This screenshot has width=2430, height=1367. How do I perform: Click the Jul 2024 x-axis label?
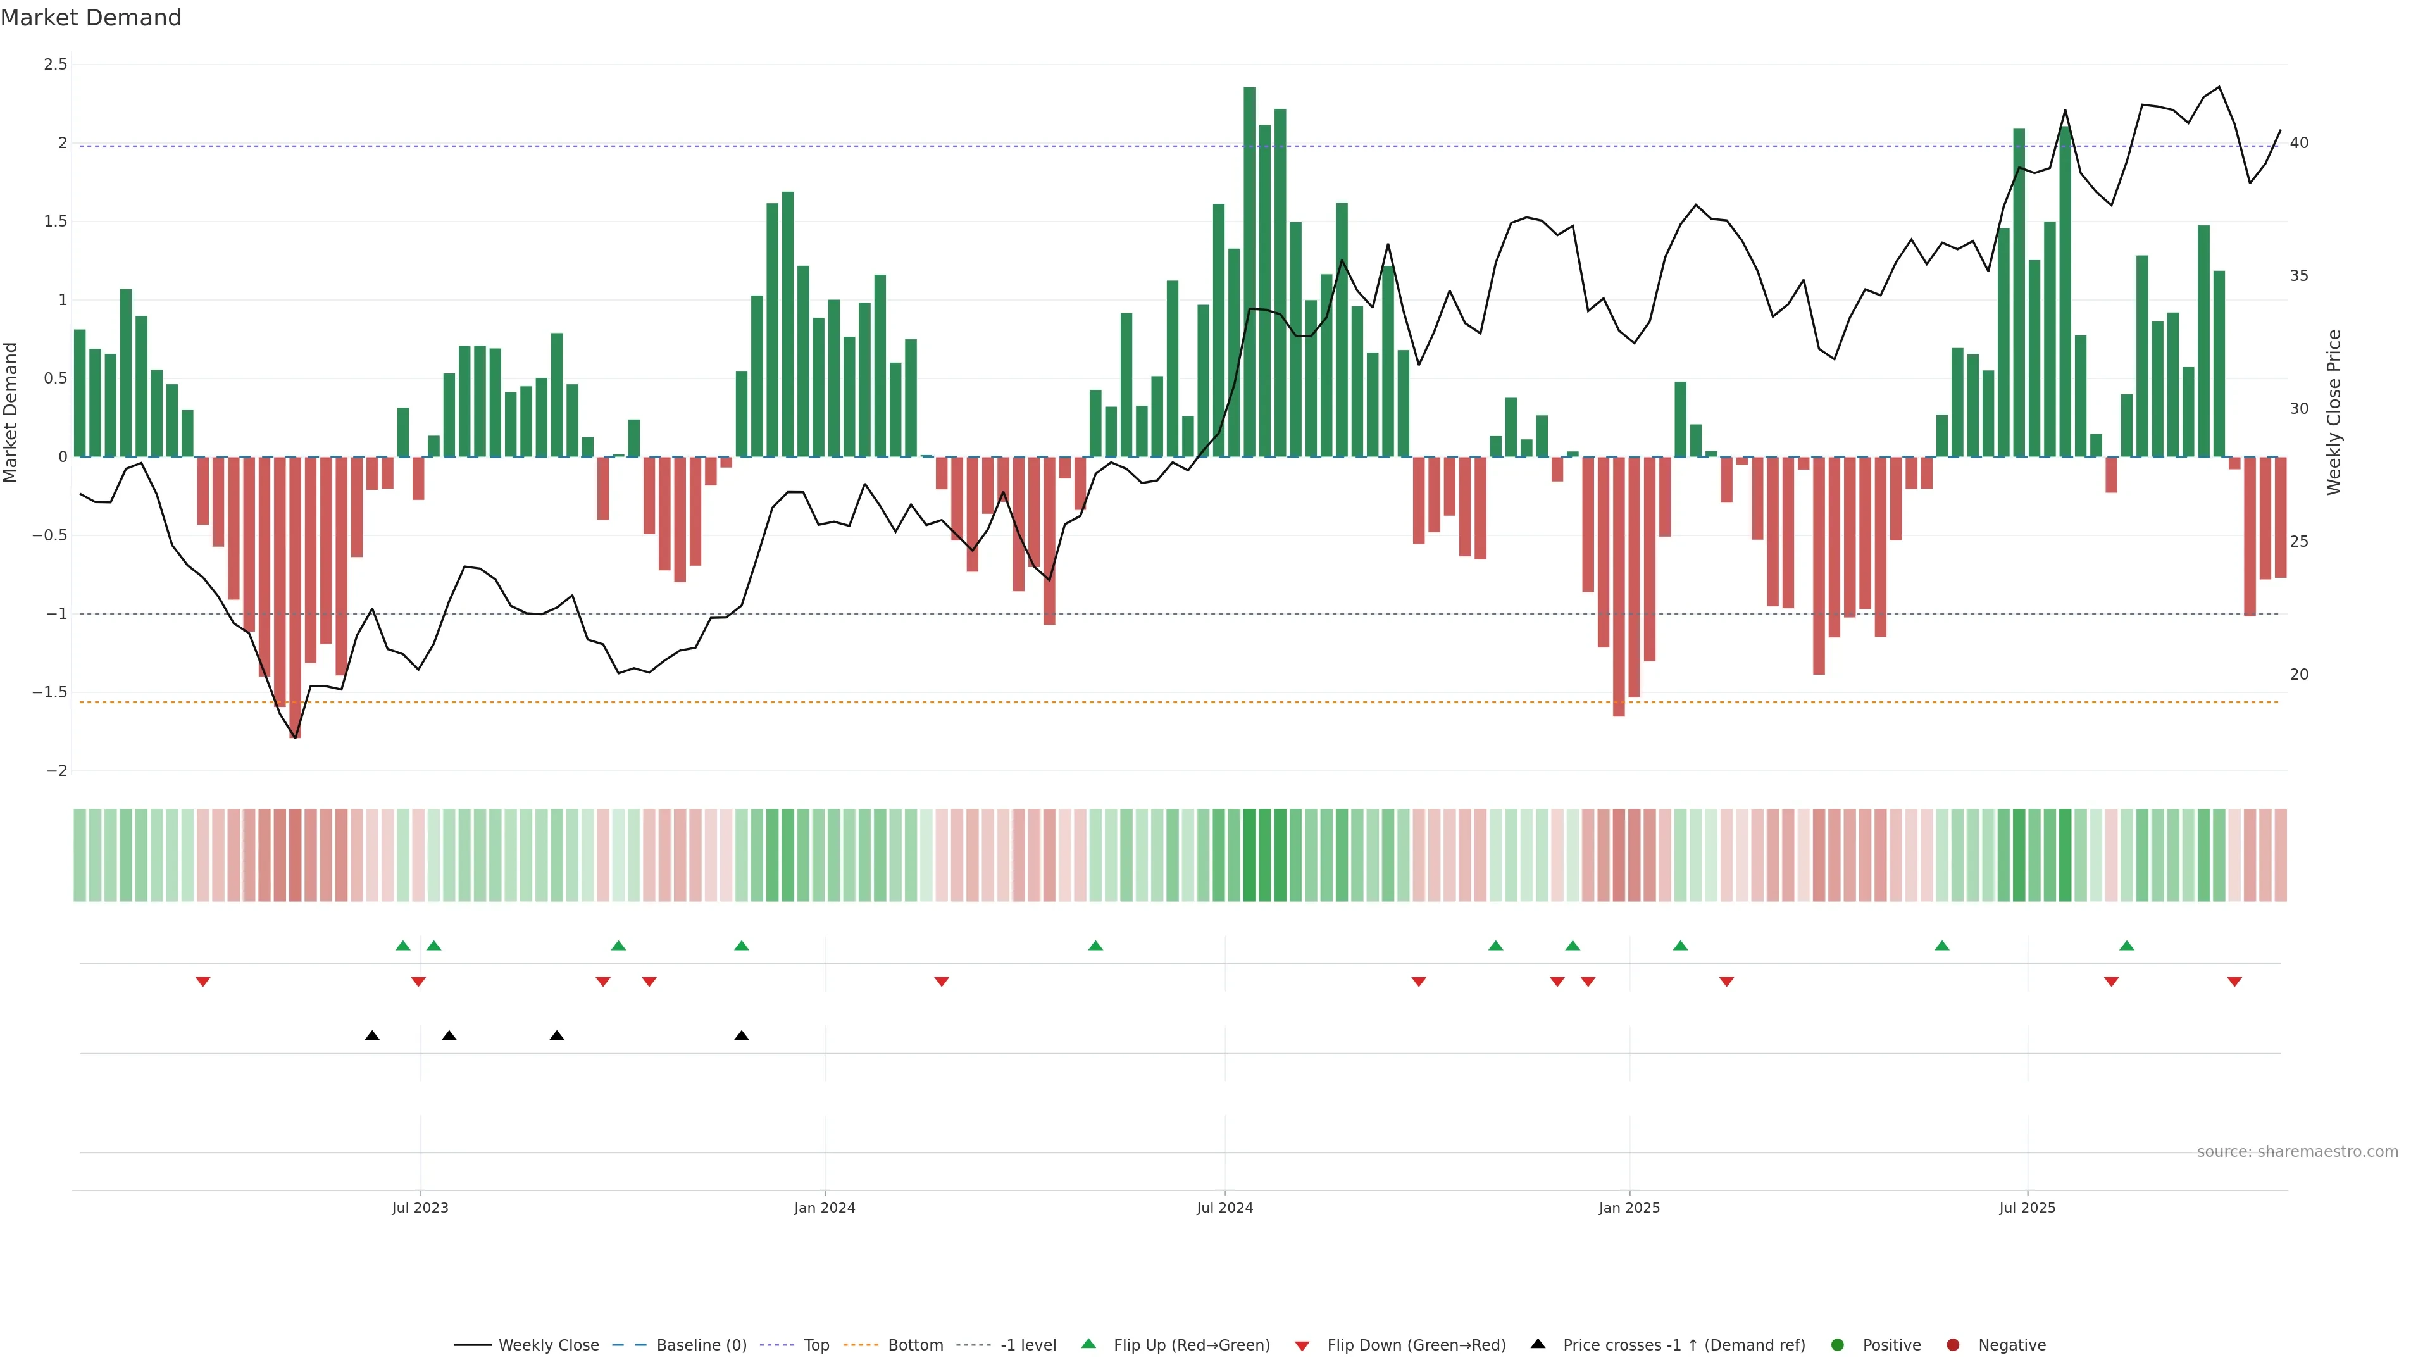(1224, 1208)
